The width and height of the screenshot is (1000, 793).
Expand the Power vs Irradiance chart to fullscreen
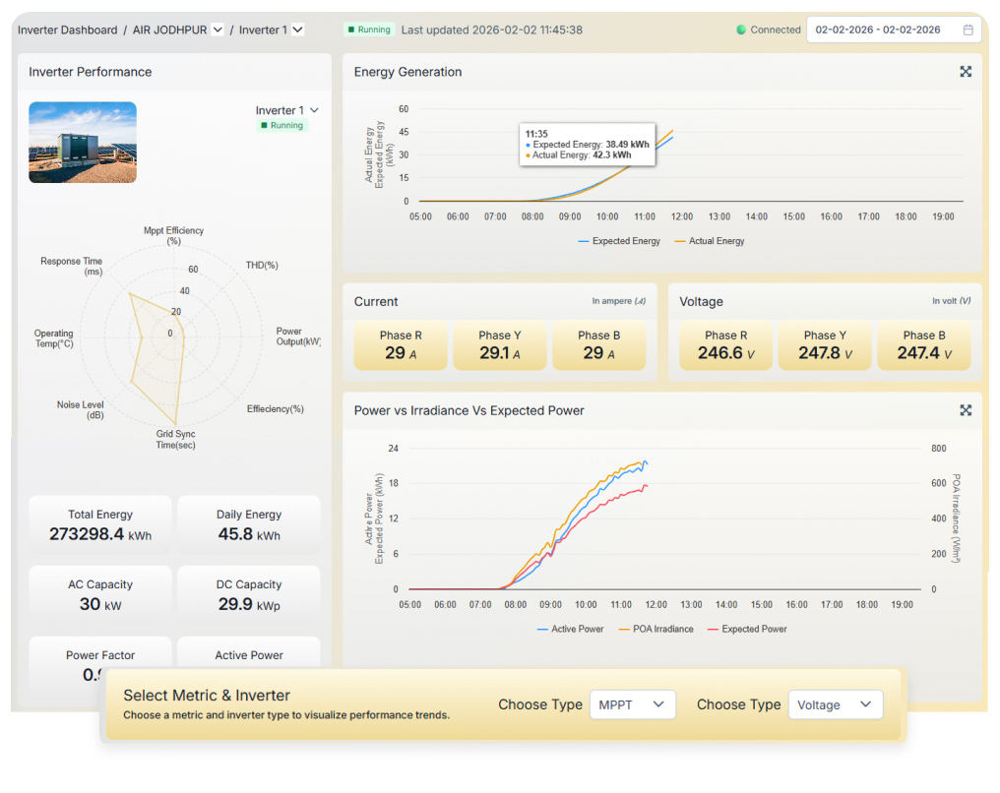[966, 410]
